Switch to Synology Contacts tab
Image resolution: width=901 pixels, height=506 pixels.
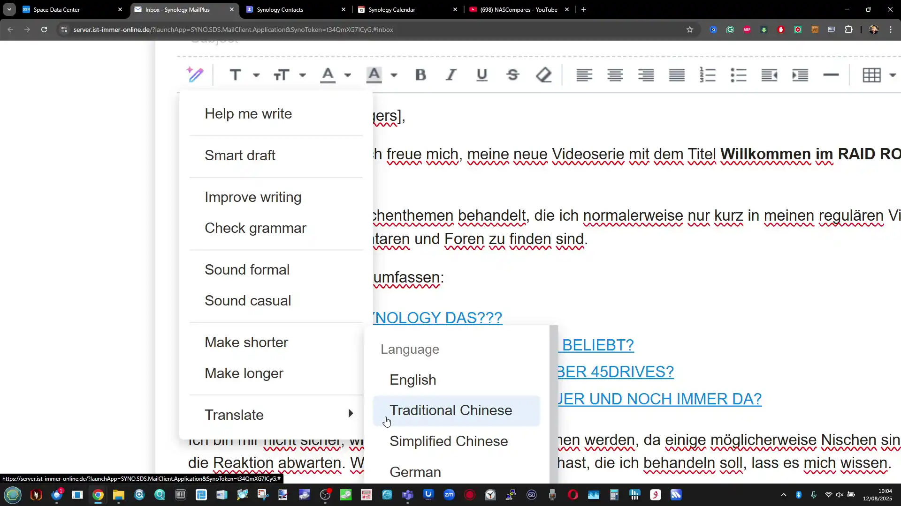(296, 9)
